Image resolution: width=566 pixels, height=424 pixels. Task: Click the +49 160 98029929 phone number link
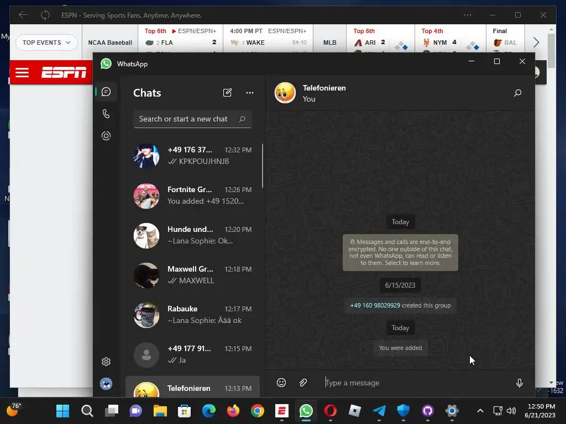[375, 305]
